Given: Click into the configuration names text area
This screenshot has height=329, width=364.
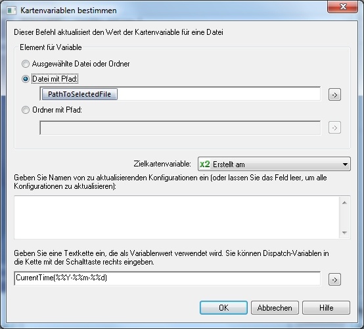Looking at the screenshot, I should 177,217.
